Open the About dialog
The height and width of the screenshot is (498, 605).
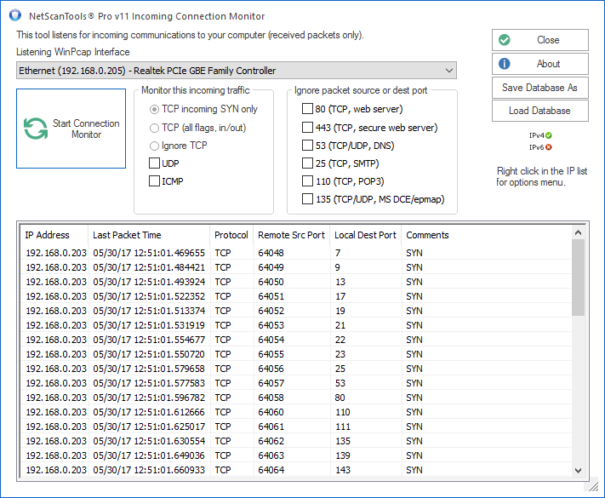pyautogui.click(x=539, y=64)
